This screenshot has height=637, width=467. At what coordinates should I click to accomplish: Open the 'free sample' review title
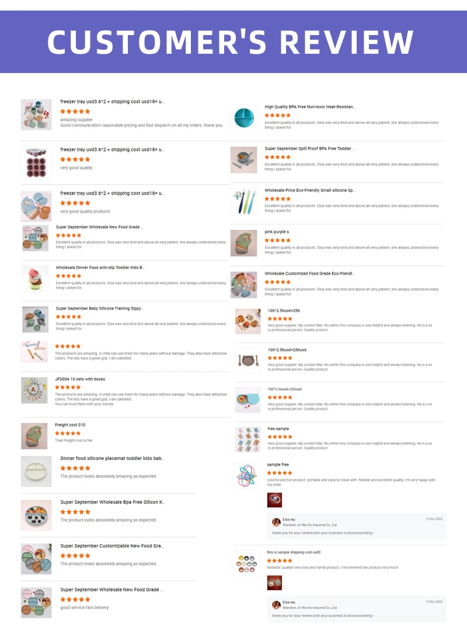click(278, 428)
